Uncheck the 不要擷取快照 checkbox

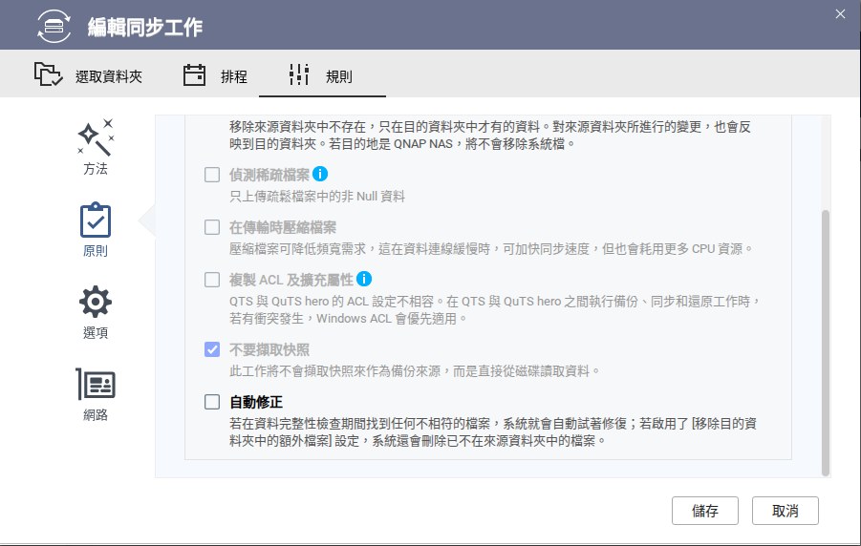point(212,349)
